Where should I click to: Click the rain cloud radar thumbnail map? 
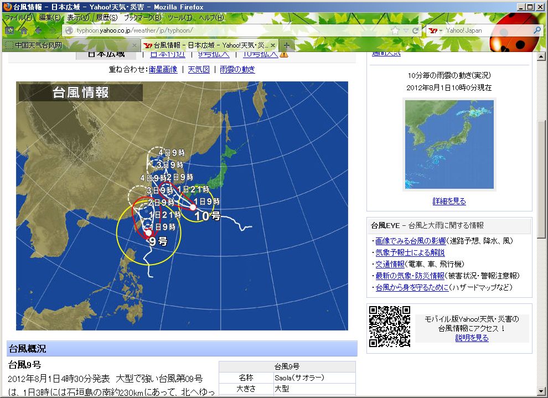click(x=449, y=144)
